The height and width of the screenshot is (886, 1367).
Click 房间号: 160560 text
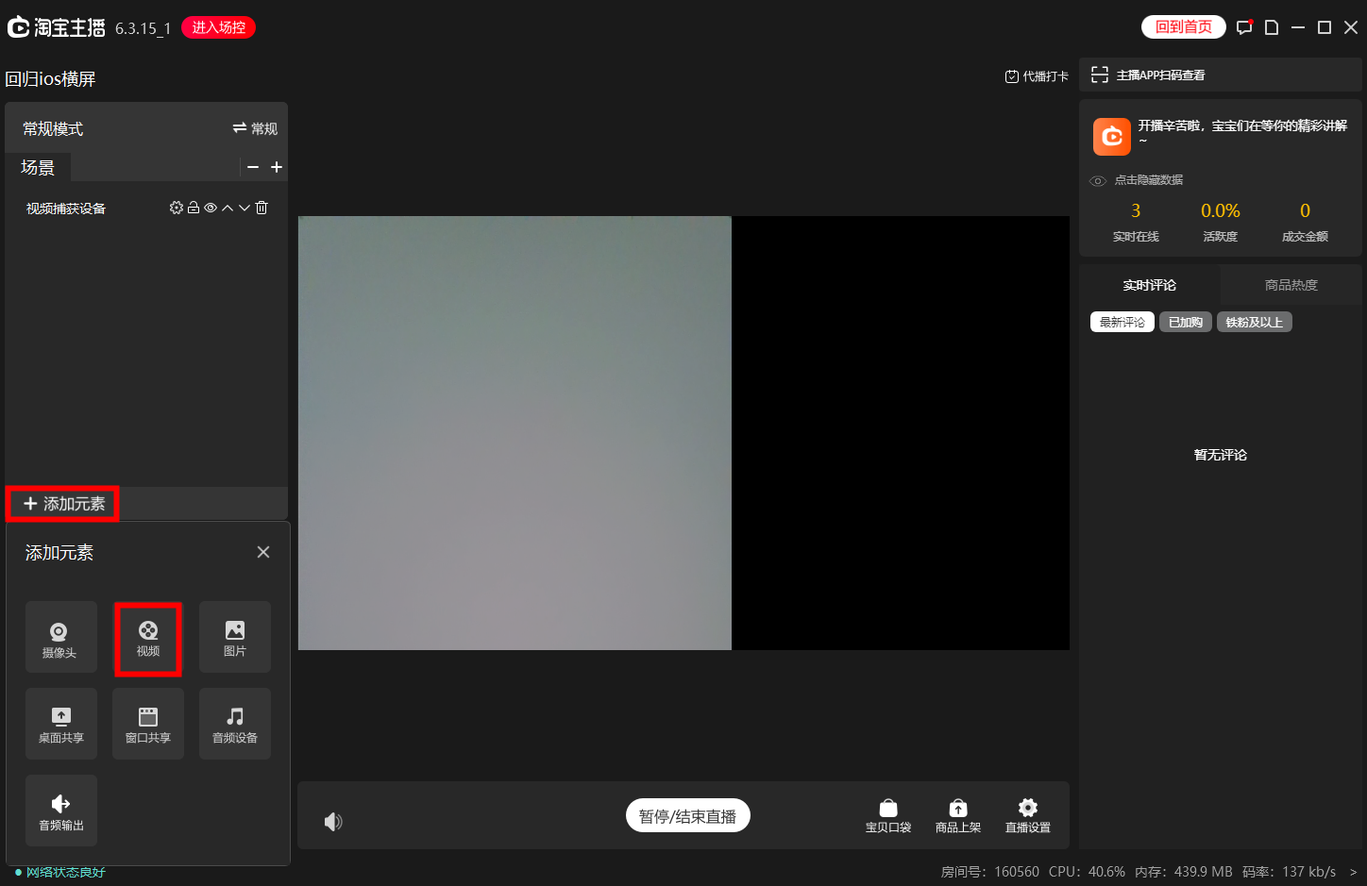tap(989, 872)
